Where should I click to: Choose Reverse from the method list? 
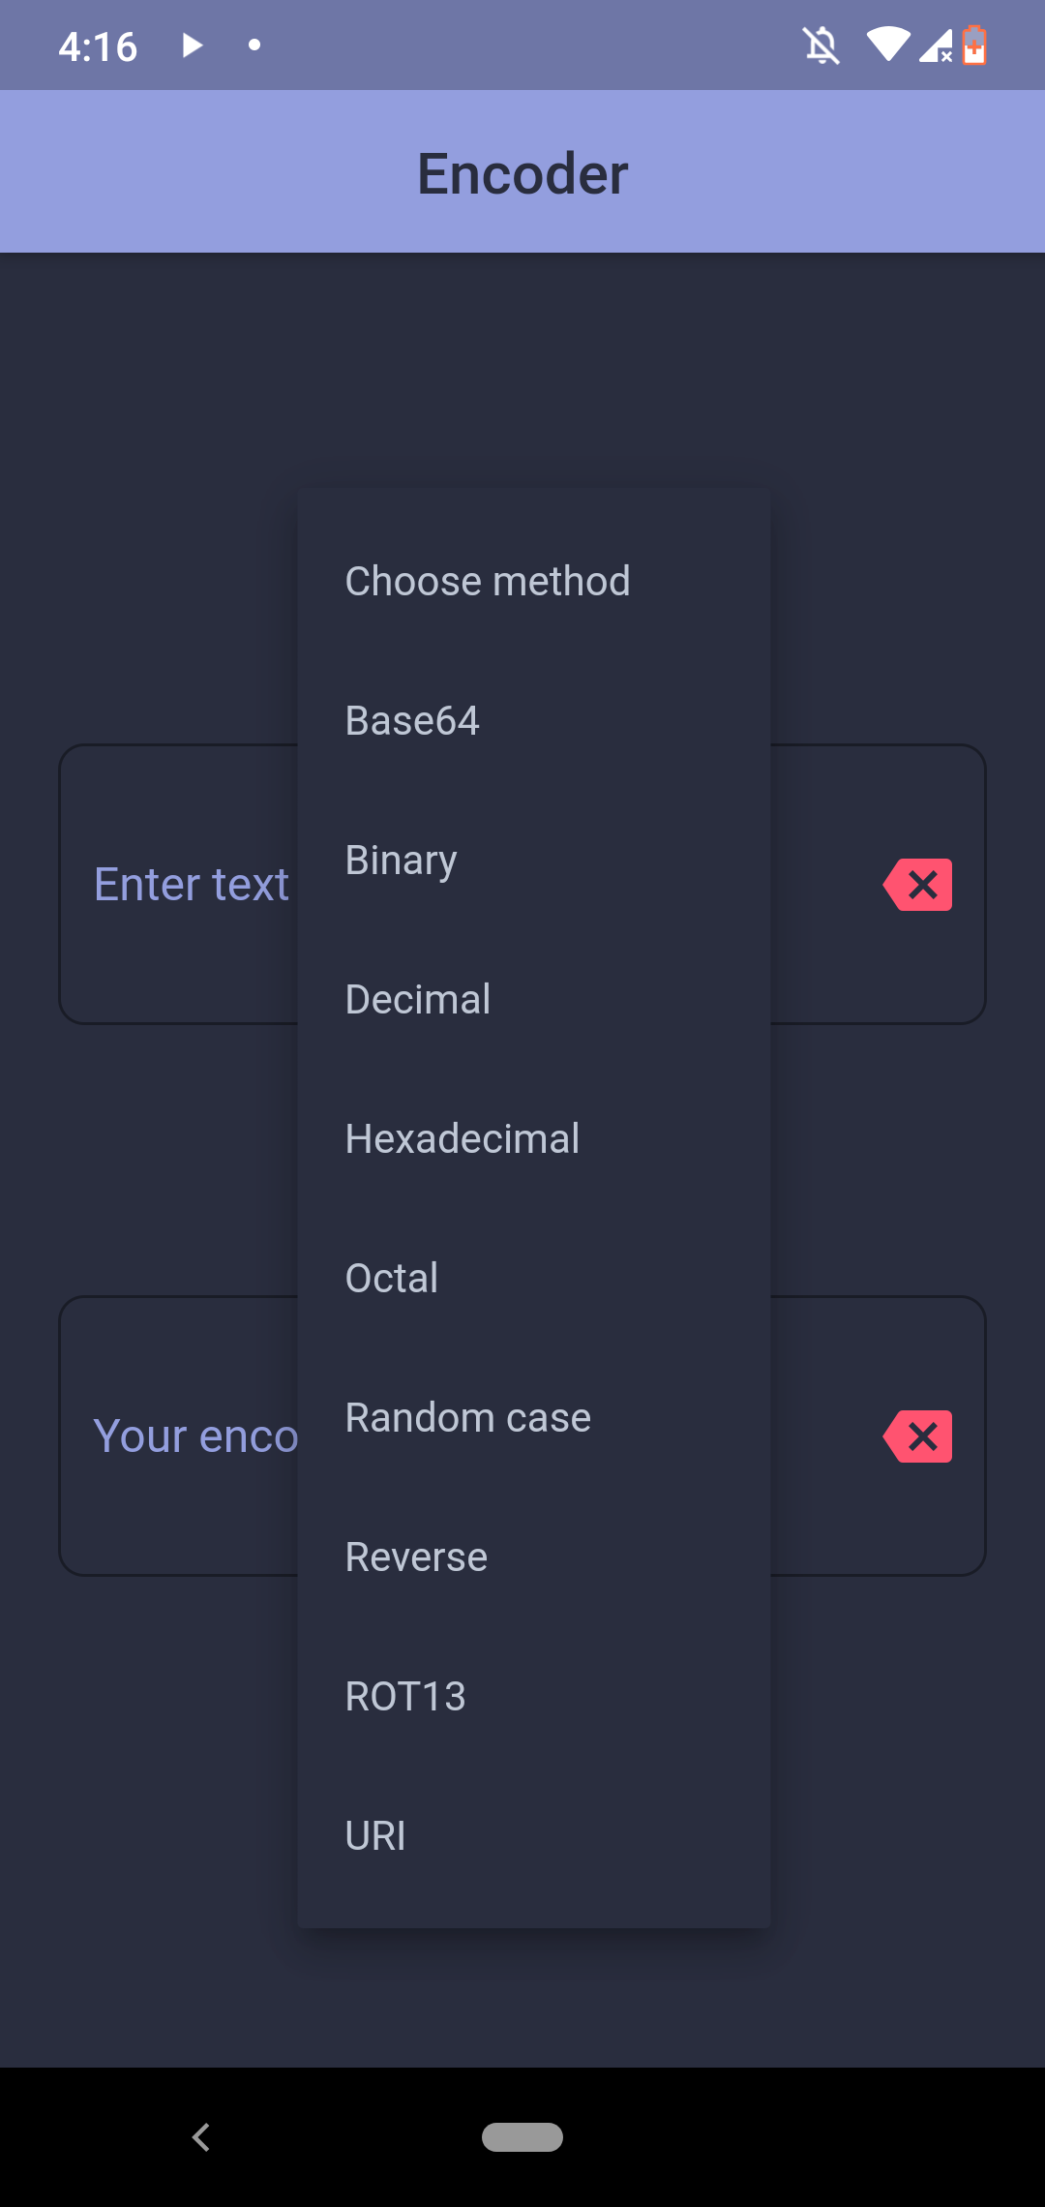[x=416, y=1557]
